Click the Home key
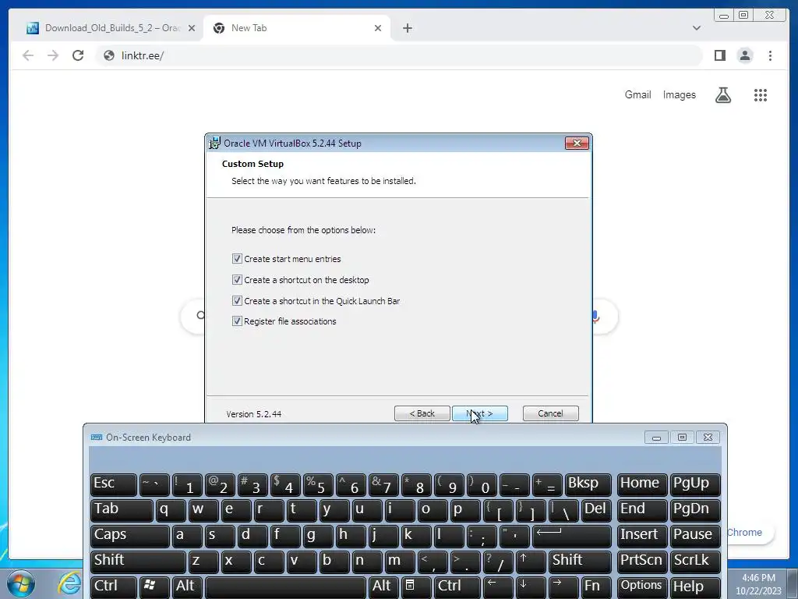Viewport: 798px width, 599px height. click(x=642, y=484)
